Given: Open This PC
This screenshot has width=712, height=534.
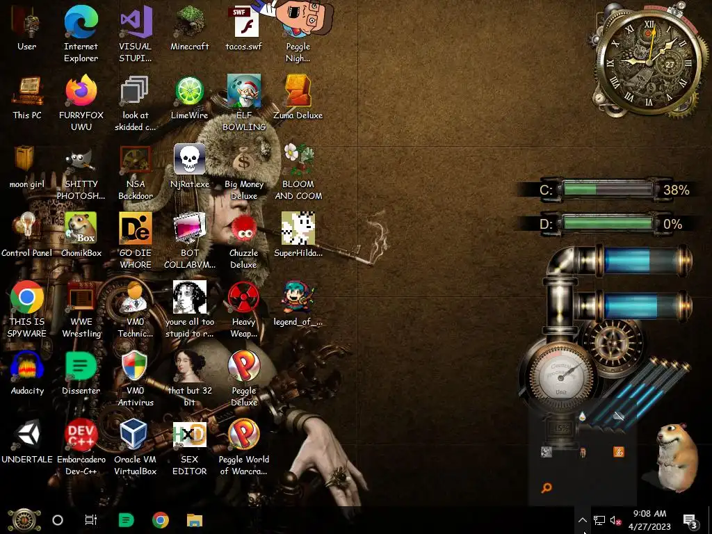Looking at the screenshot, I should (27, 97).
